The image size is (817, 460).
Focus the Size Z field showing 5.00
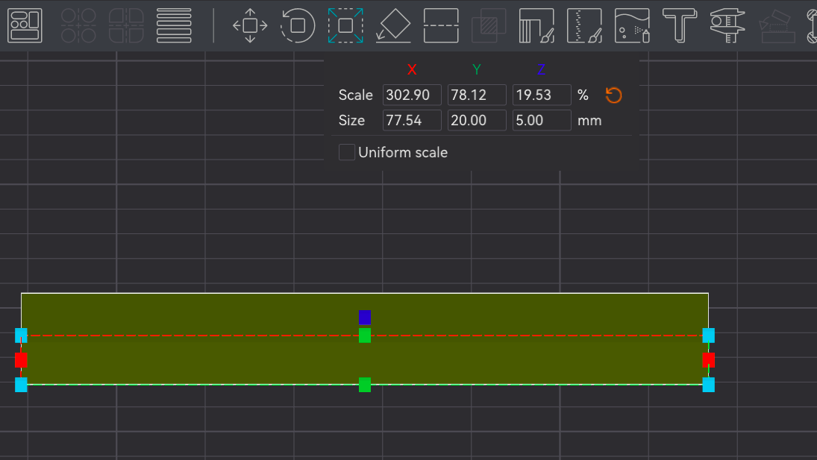pyautogui.click(x=542, y=120)
